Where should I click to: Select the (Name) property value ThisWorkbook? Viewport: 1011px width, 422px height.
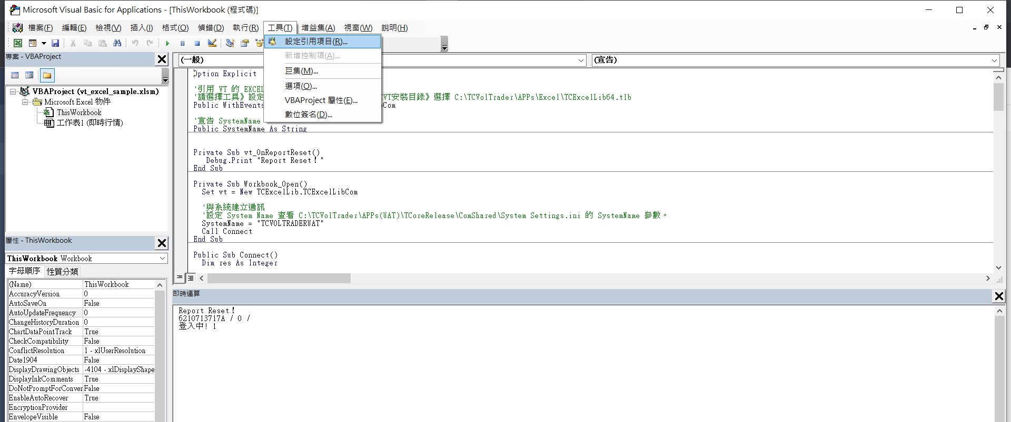[119, 284]
